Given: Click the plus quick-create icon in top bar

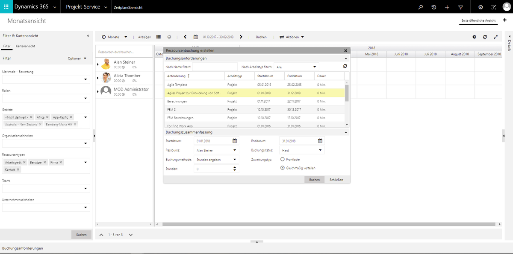Looking at the screenshot, I should point(447,7).
